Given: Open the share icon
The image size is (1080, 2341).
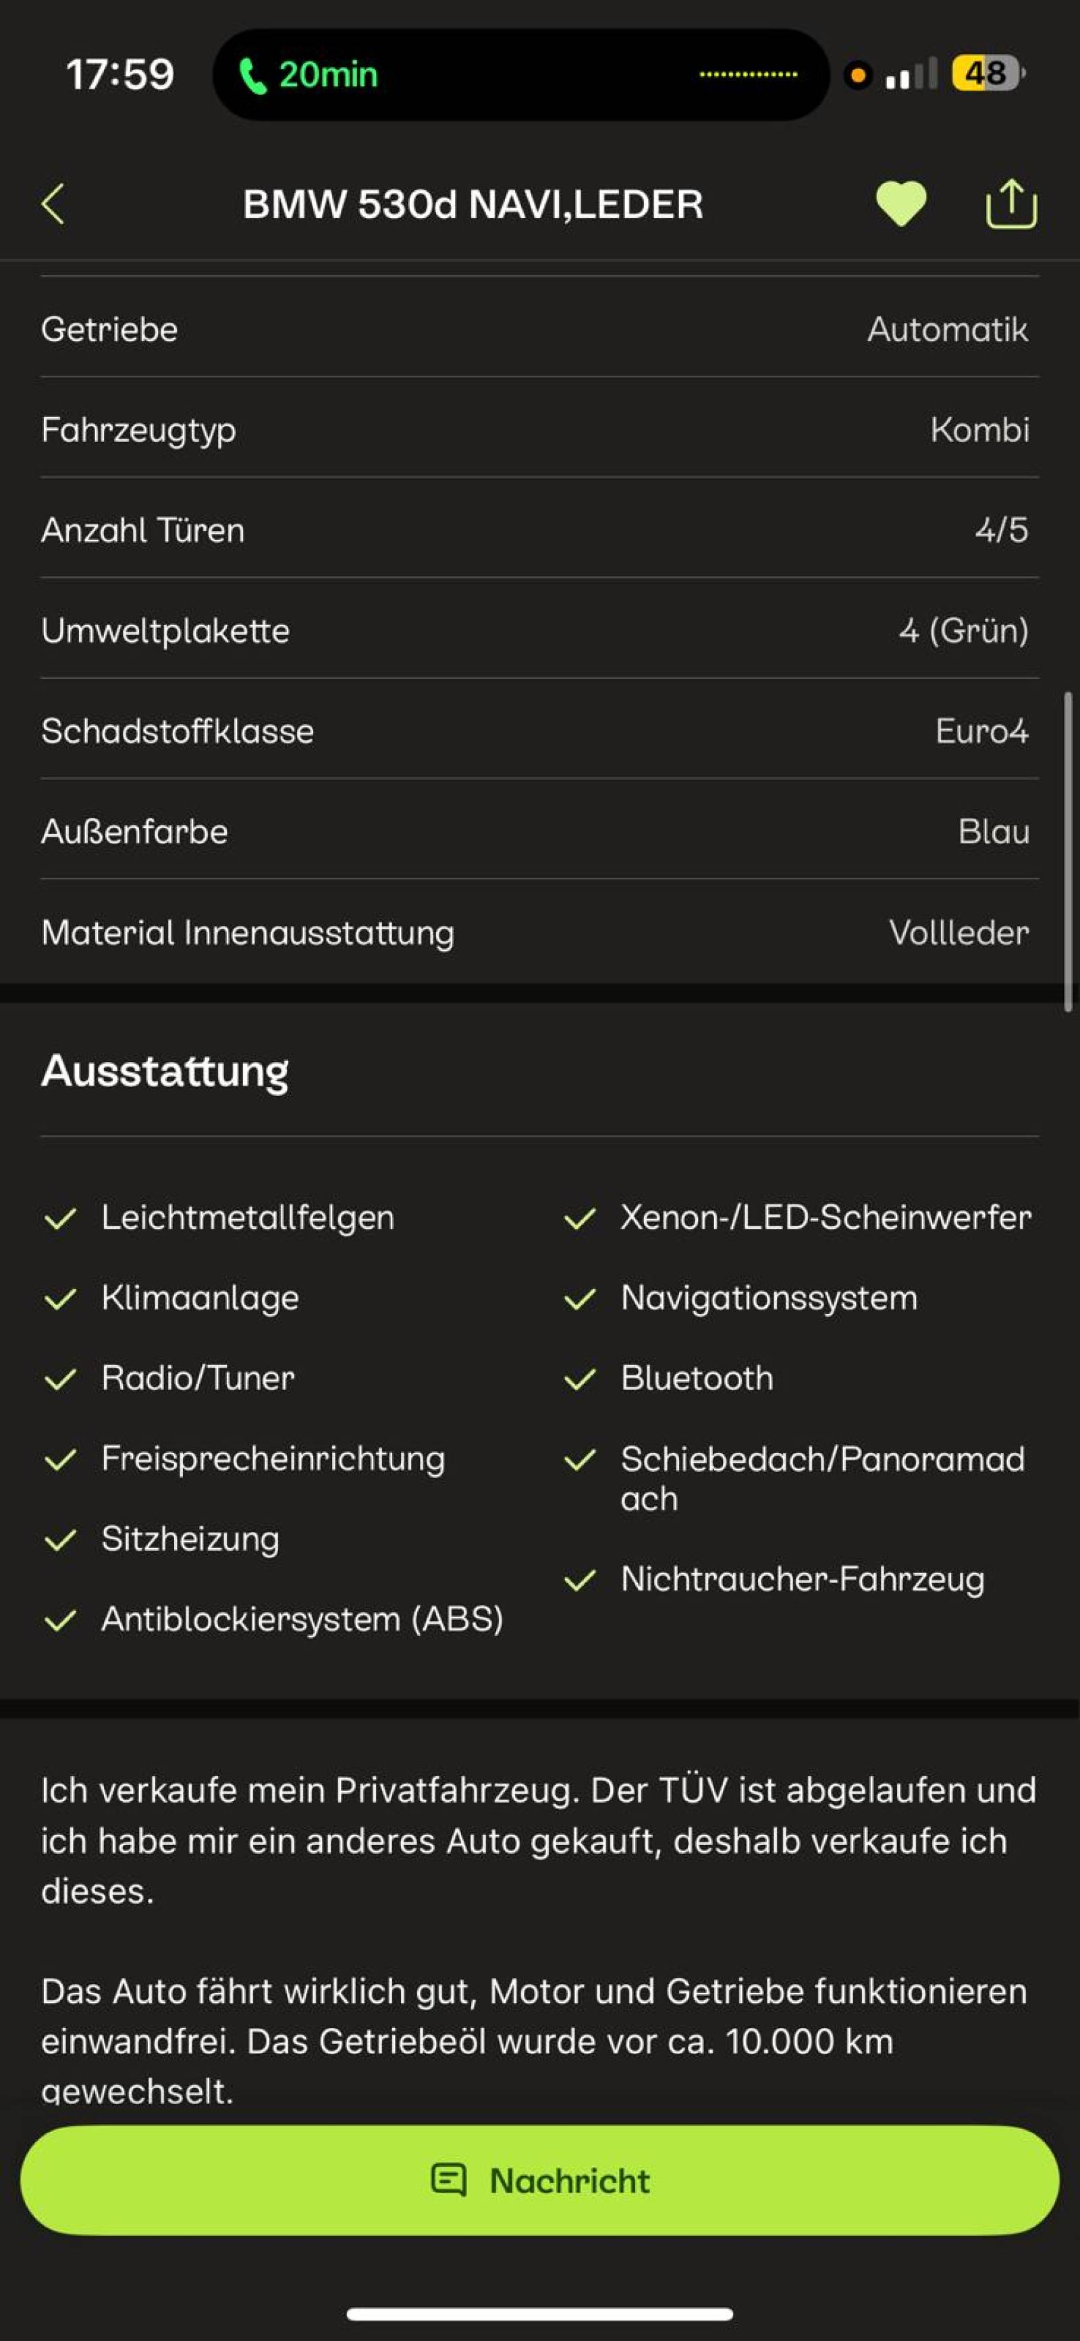Looking at the screenshot, I should click(x=1011, y=204).
